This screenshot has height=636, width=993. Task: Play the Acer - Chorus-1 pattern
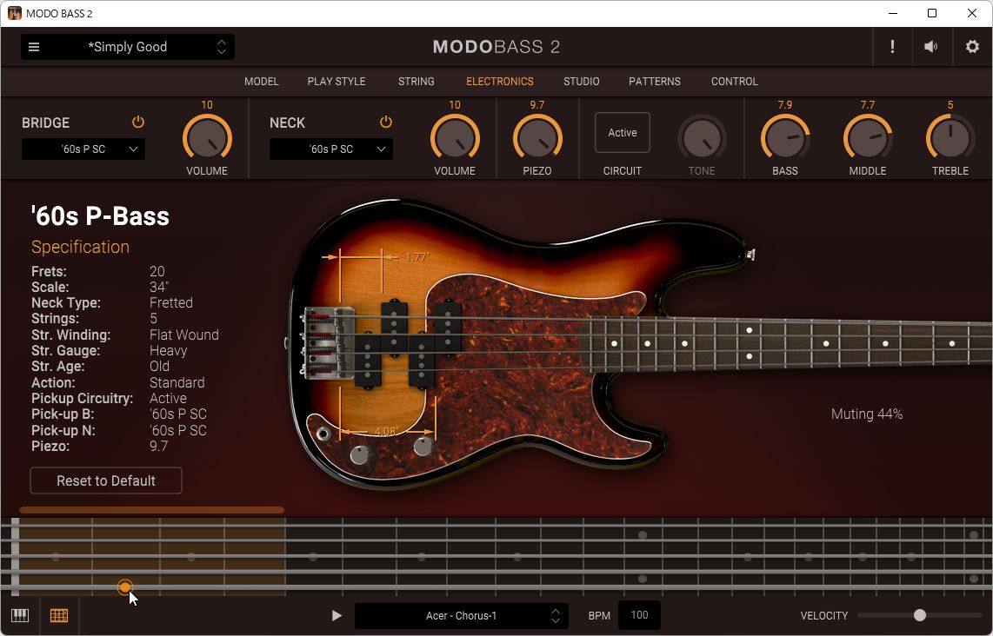[x=337, y=615]
